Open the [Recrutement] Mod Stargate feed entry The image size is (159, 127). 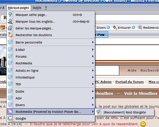coord(124,112)
